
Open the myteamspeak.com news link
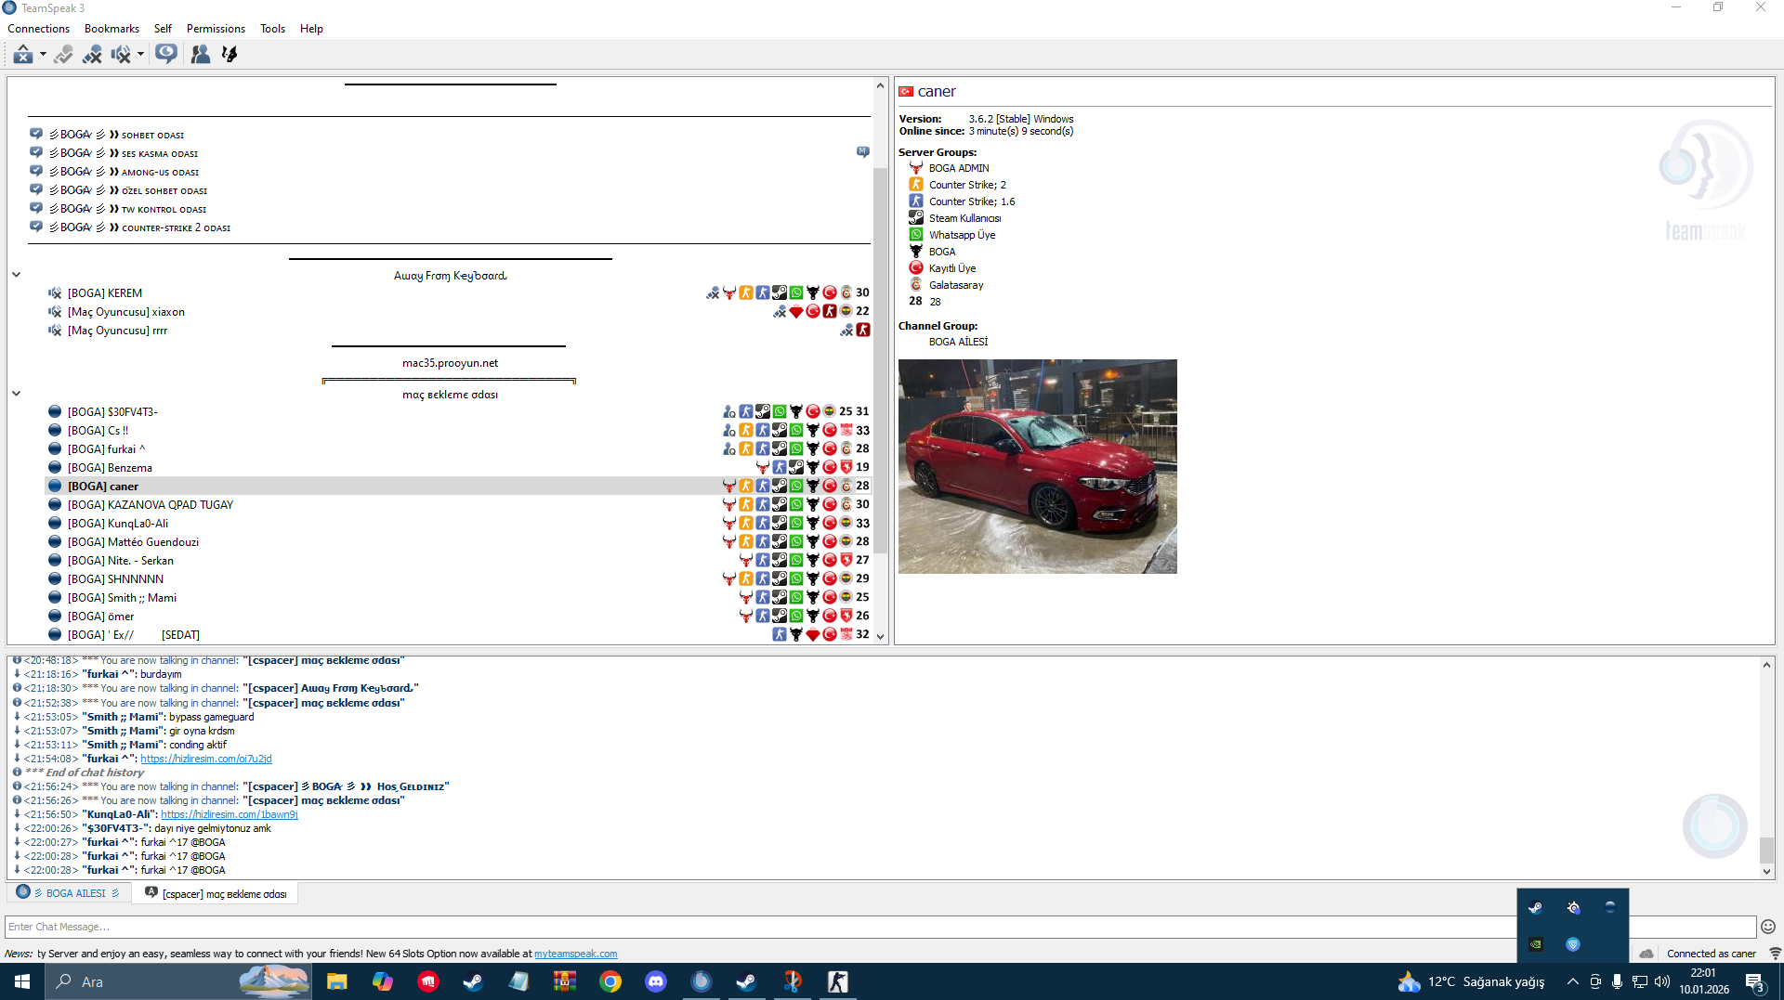(575, 954)
